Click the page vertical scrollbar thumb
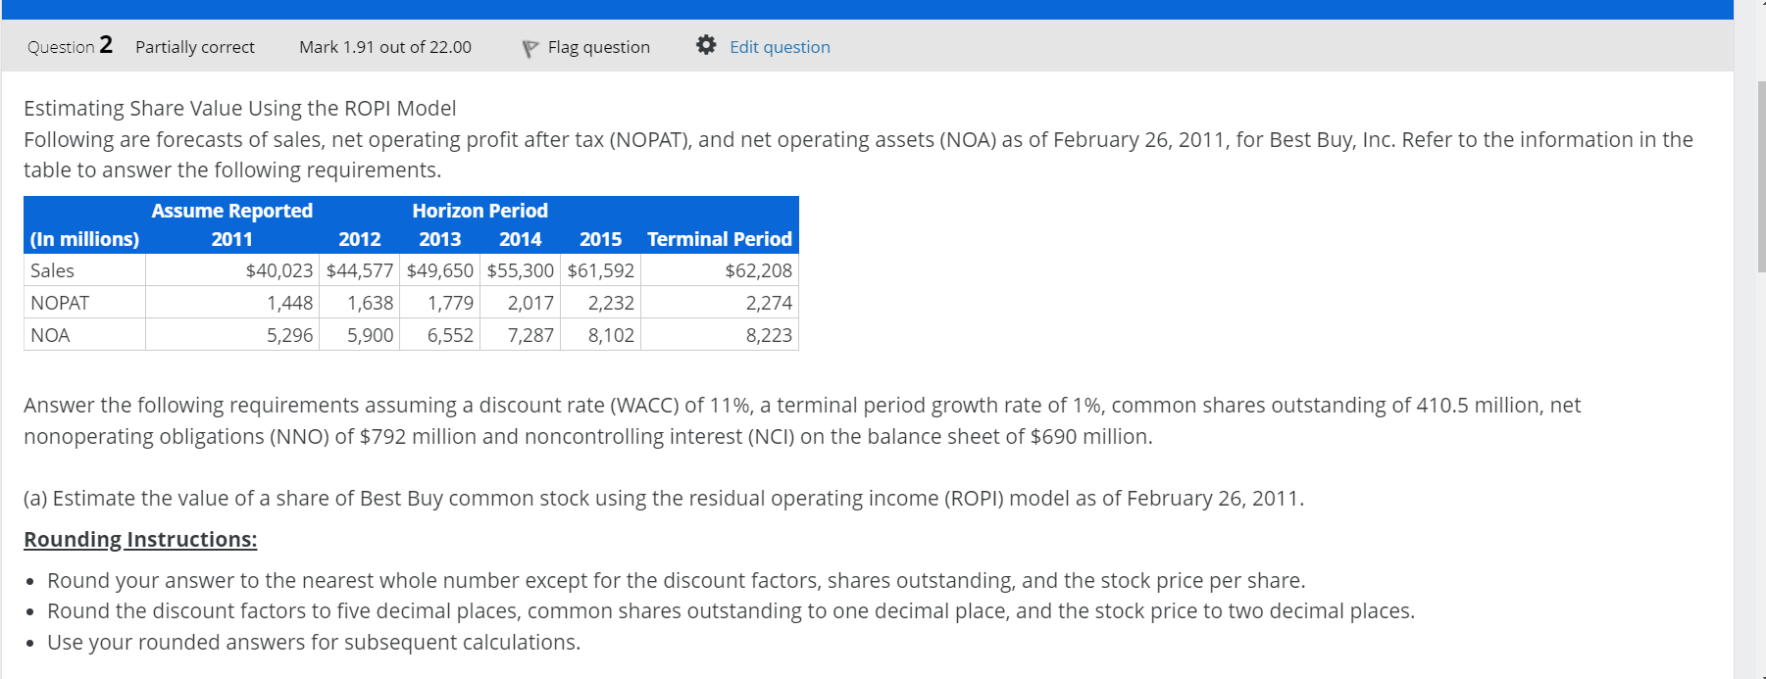 [1761, 176]
